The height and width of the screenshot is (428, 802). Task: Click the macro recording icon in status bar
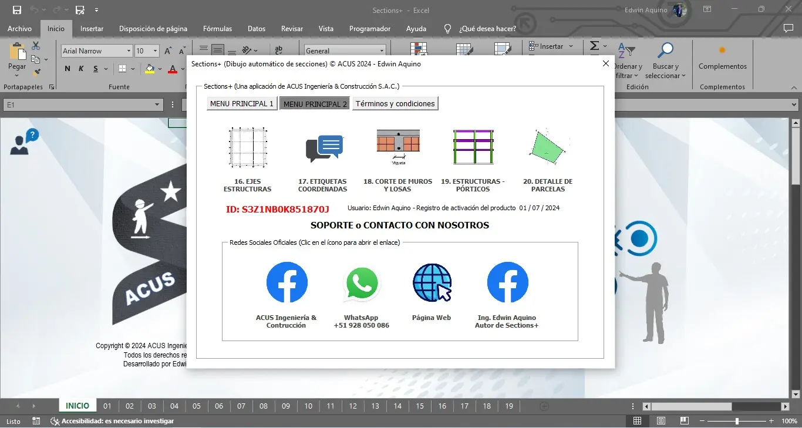pyautogui.click(x=36, y=421)
